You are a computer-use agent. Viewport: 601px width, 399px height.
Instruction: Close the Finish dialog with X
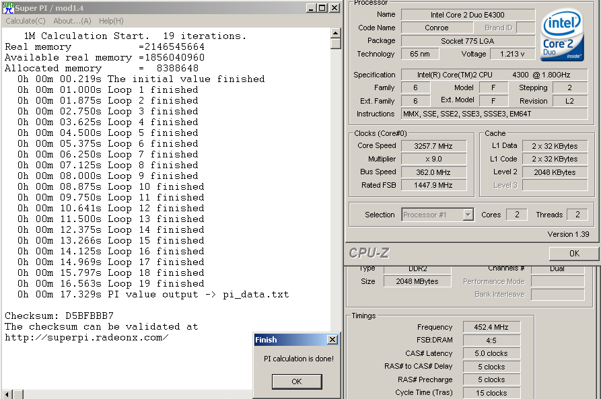coord(332,340)
